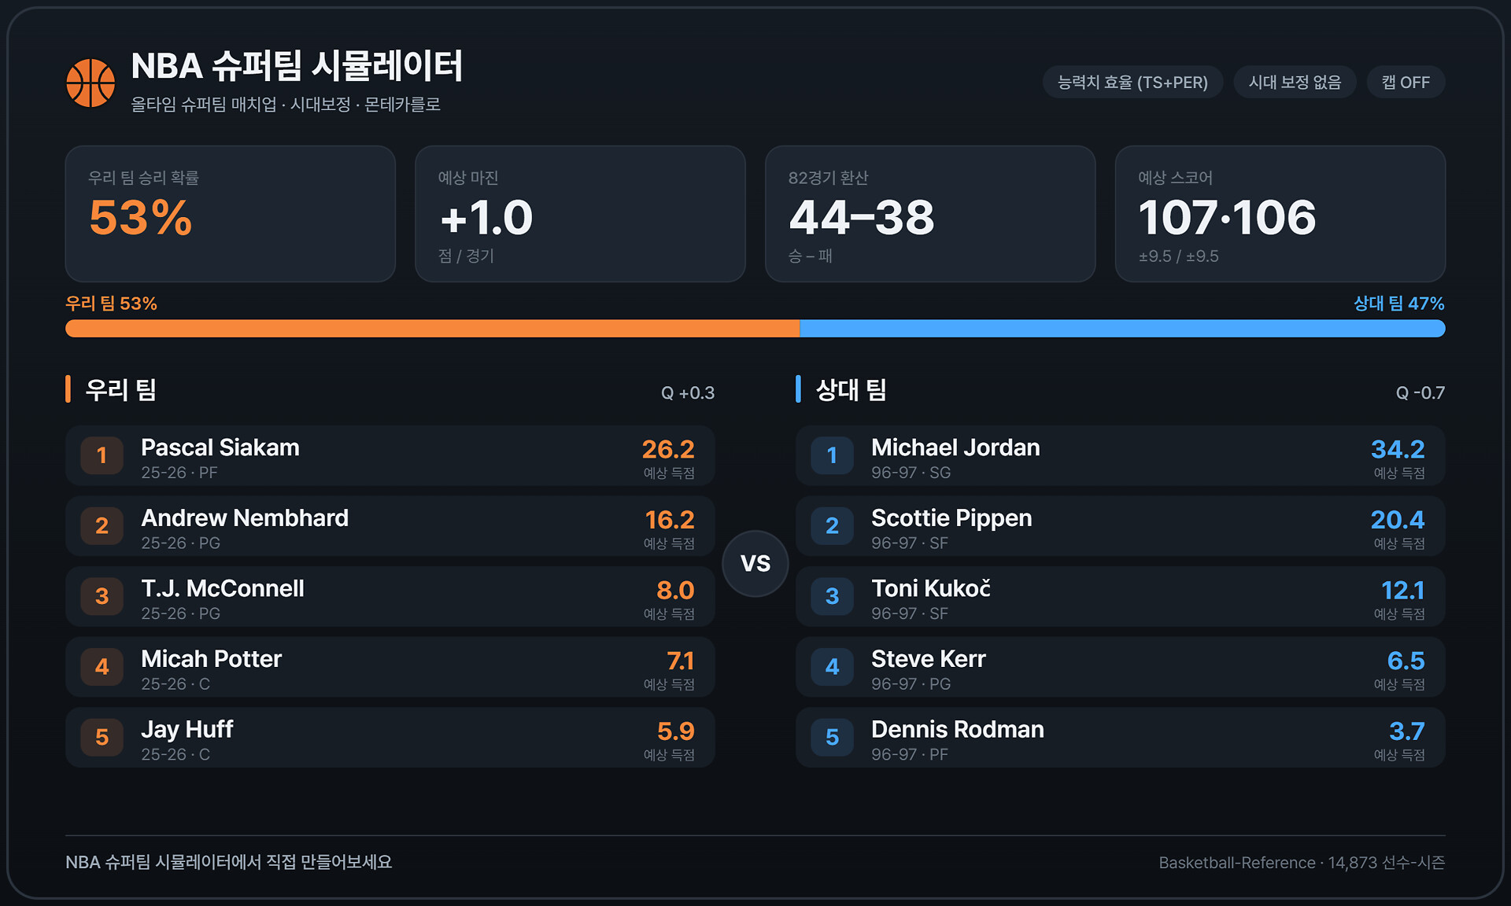The width and height of the screenshot is (1511, 906).
Task: Open the T.J. McConnell player row
Action: pos(390,596)
